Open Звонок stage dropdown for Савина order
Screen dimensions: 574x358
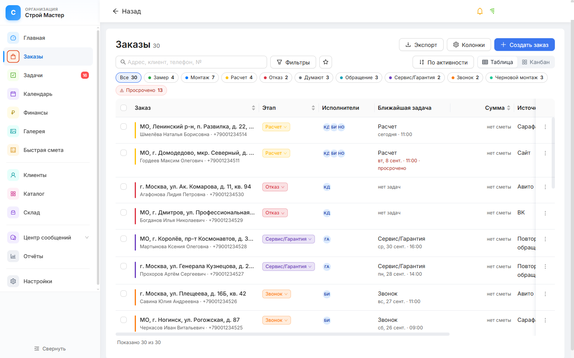point(277,294)
